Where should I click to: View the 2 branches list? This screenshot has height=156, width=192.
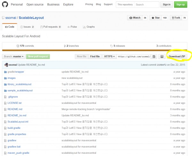(x=71, y=46)
